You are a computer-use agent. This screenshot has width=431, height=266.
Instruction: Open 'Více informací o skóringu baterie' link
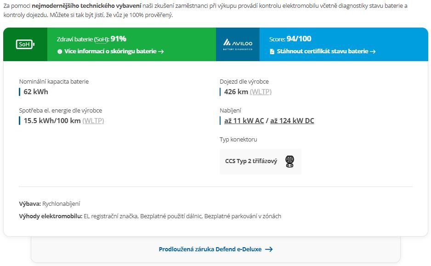click(110, 51)
